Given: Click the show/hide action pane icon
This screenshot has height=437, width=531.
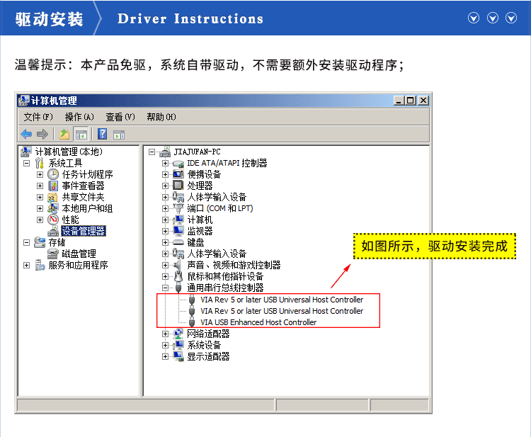Looking at the screenshot, I should [x=119, y=135].
